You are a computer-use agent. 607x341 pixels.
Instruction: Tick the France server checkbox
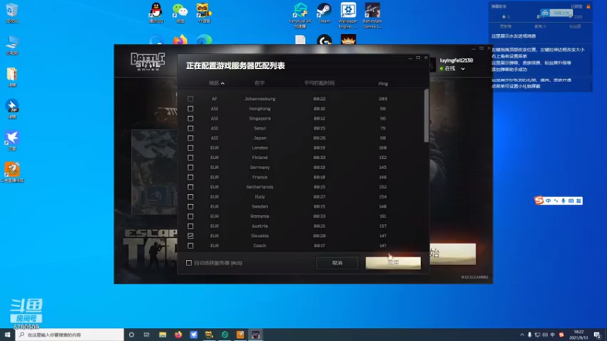coord(190,177)
